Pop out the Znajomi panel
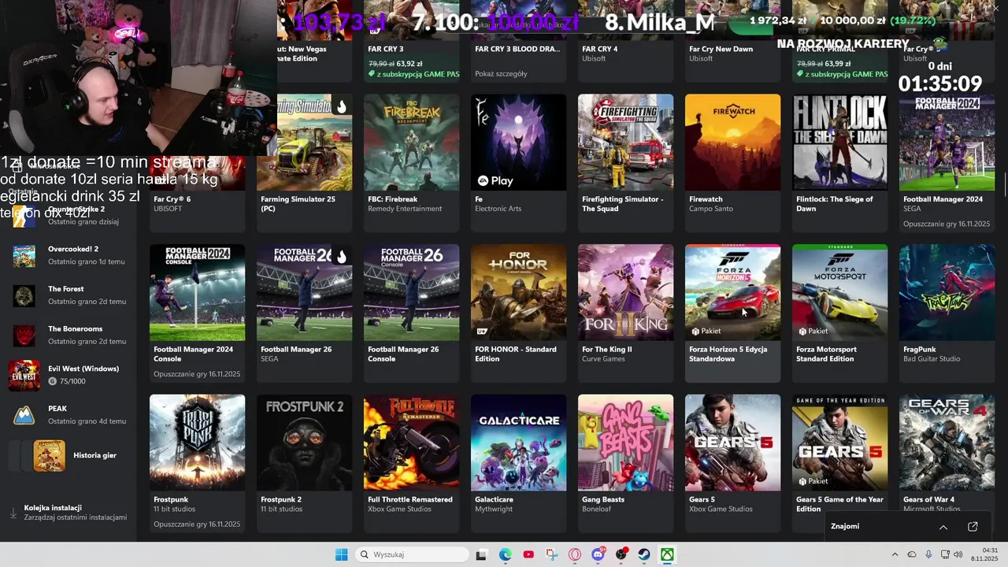This screenshot has width=1008, height=567. coord(973,527)
